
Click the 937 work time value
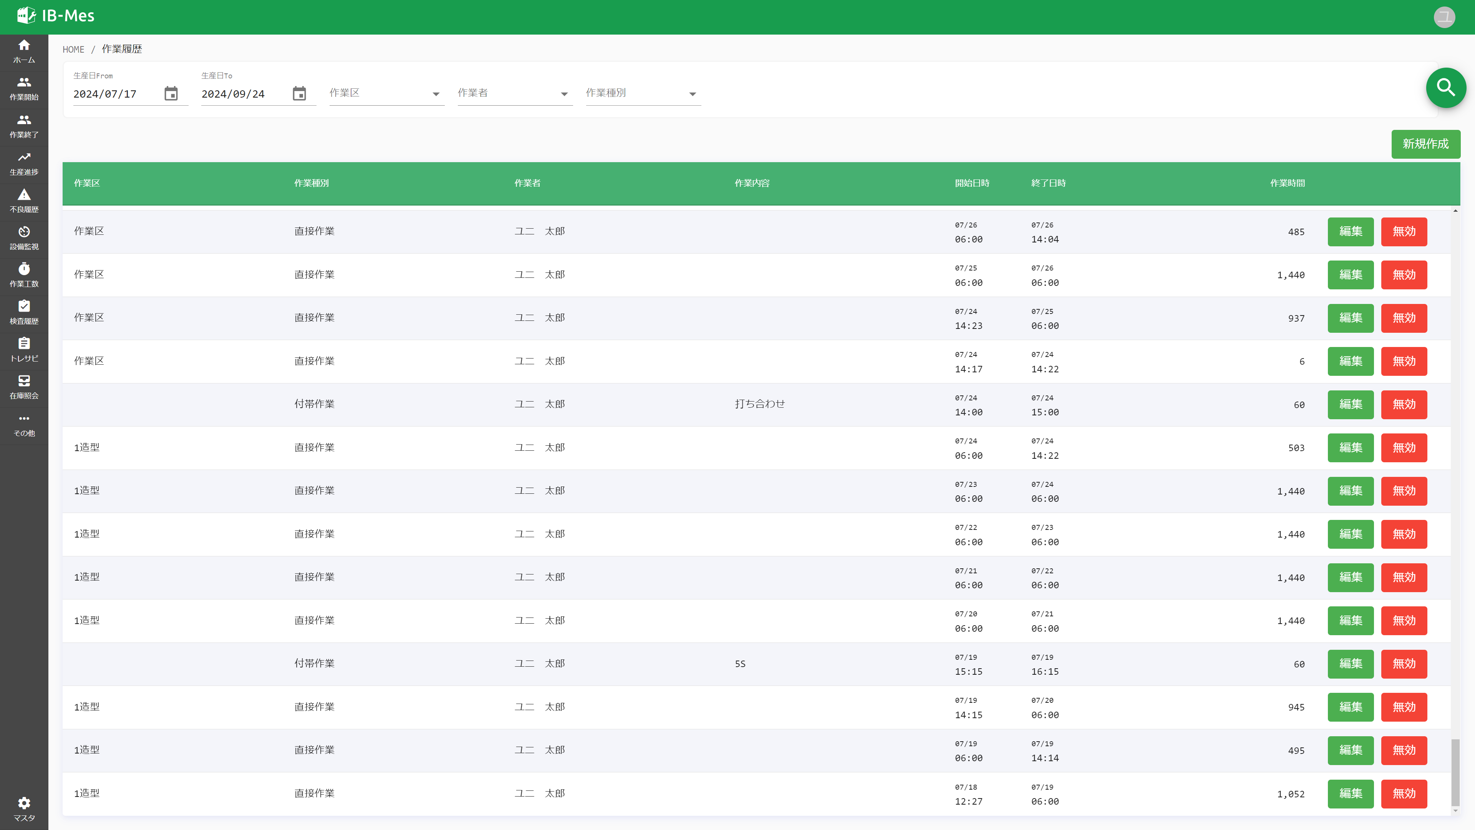point(1296,319)
